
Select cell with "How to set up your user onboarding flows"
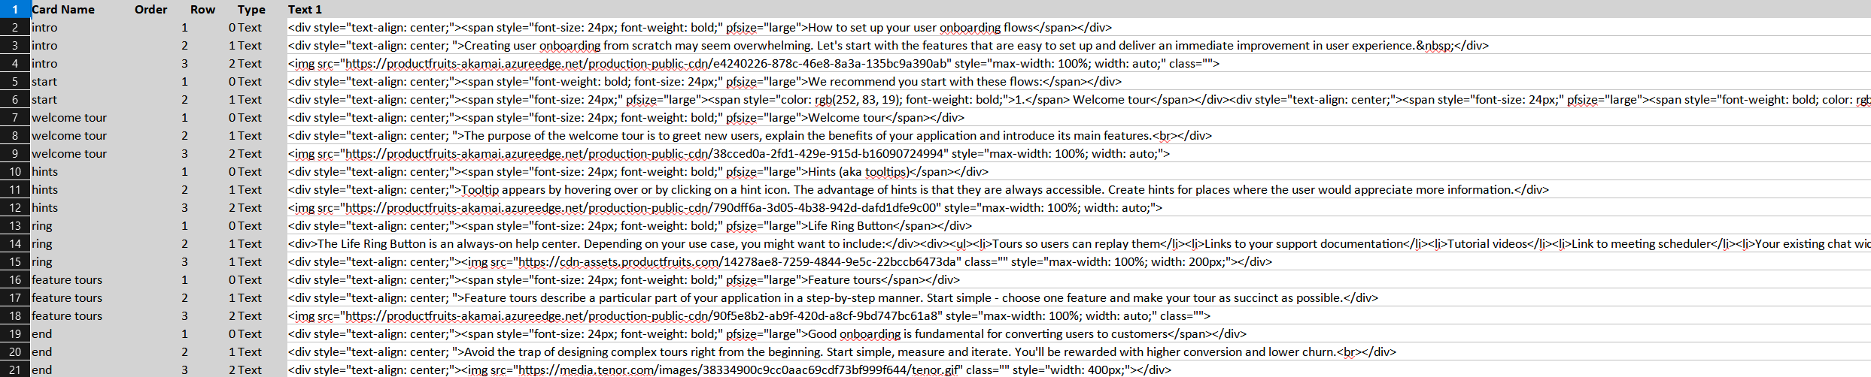(700, 28)
